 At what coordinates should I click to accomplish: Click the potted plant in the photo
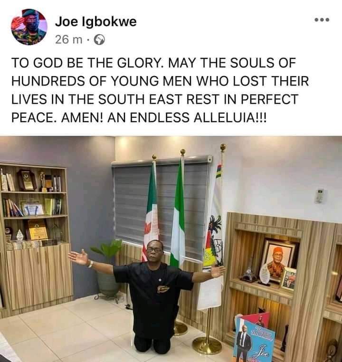(107, 268)
